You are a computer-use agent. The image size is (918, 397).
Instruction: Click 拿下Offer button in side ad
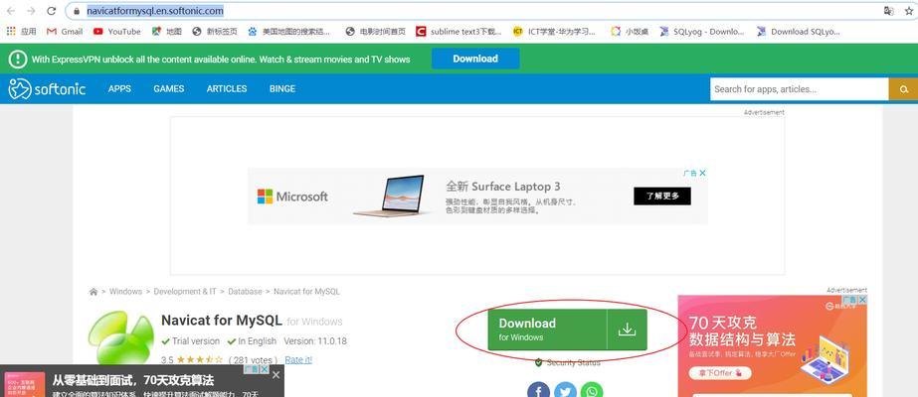tap(719, 372)
